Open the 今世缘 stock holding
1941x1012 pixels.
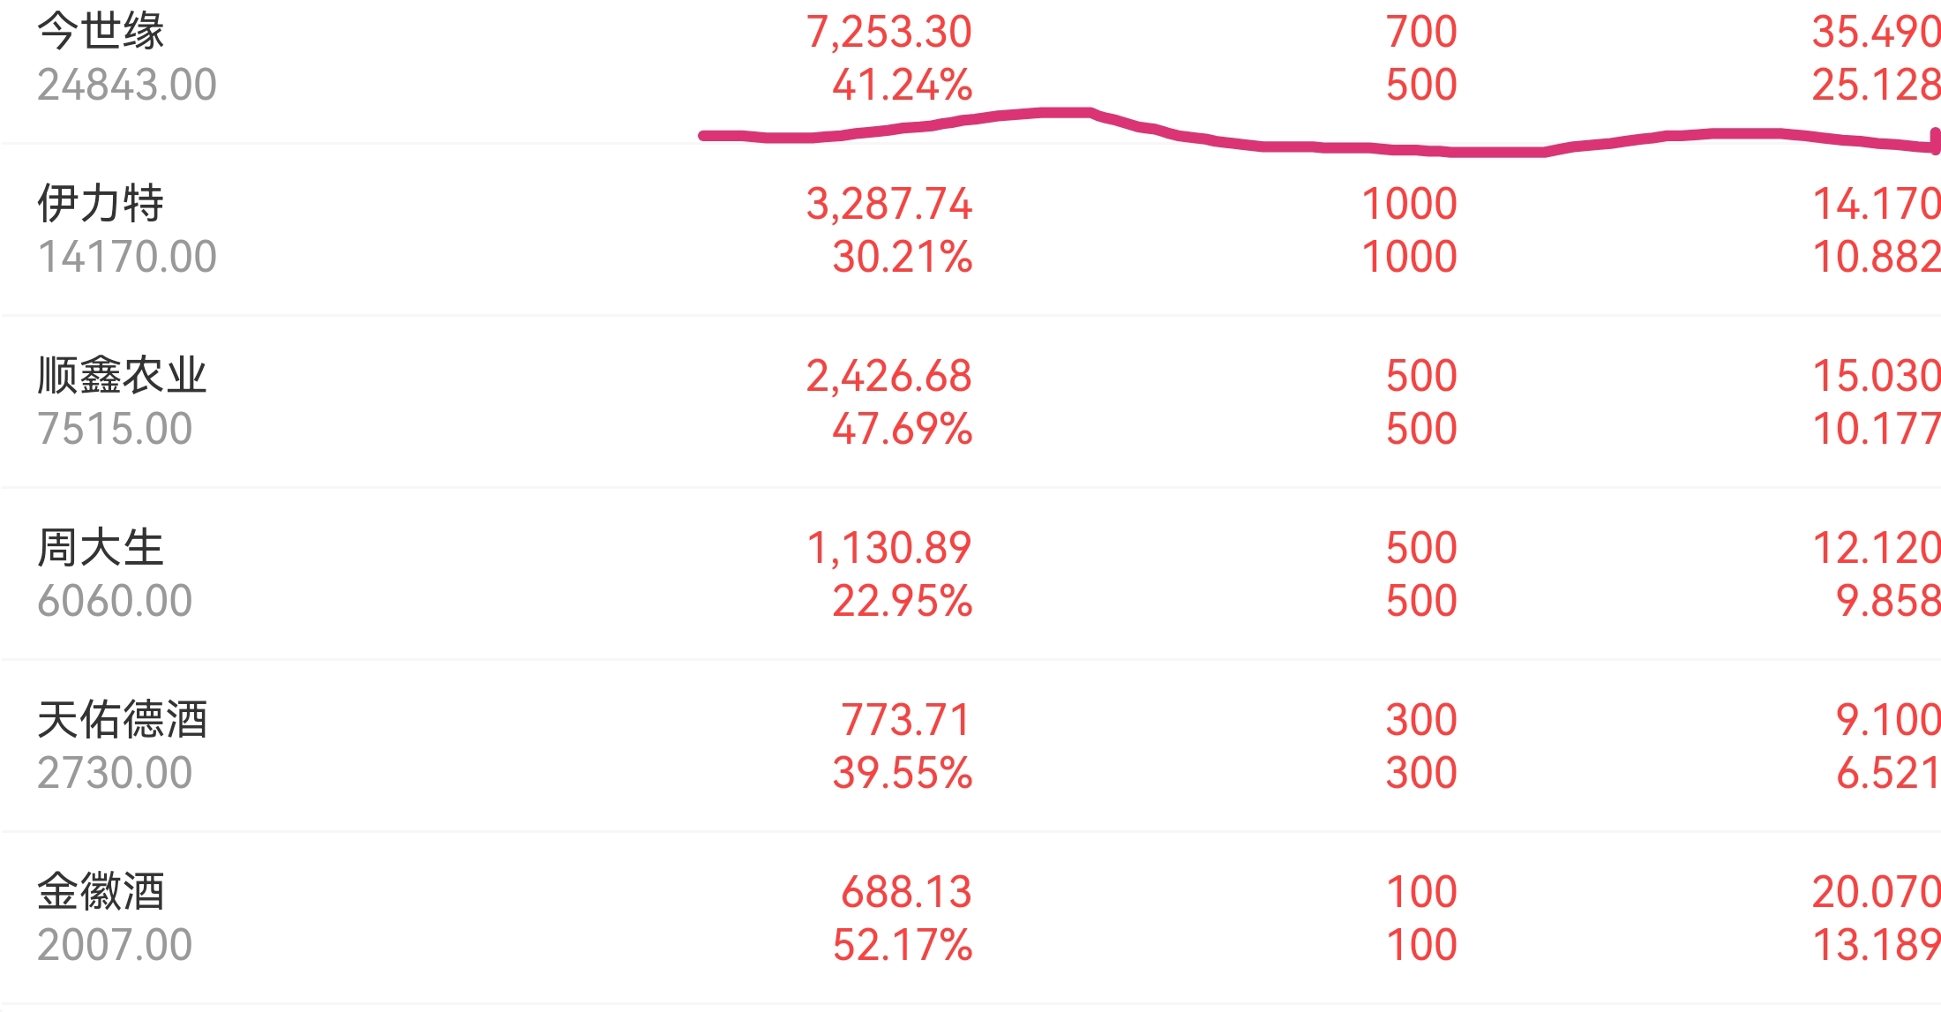[101, 32]
